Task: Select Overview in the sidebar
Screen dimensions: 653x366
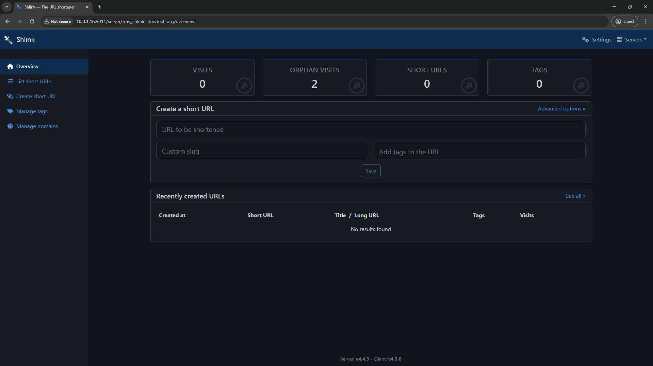Action: tap(27, 67)
